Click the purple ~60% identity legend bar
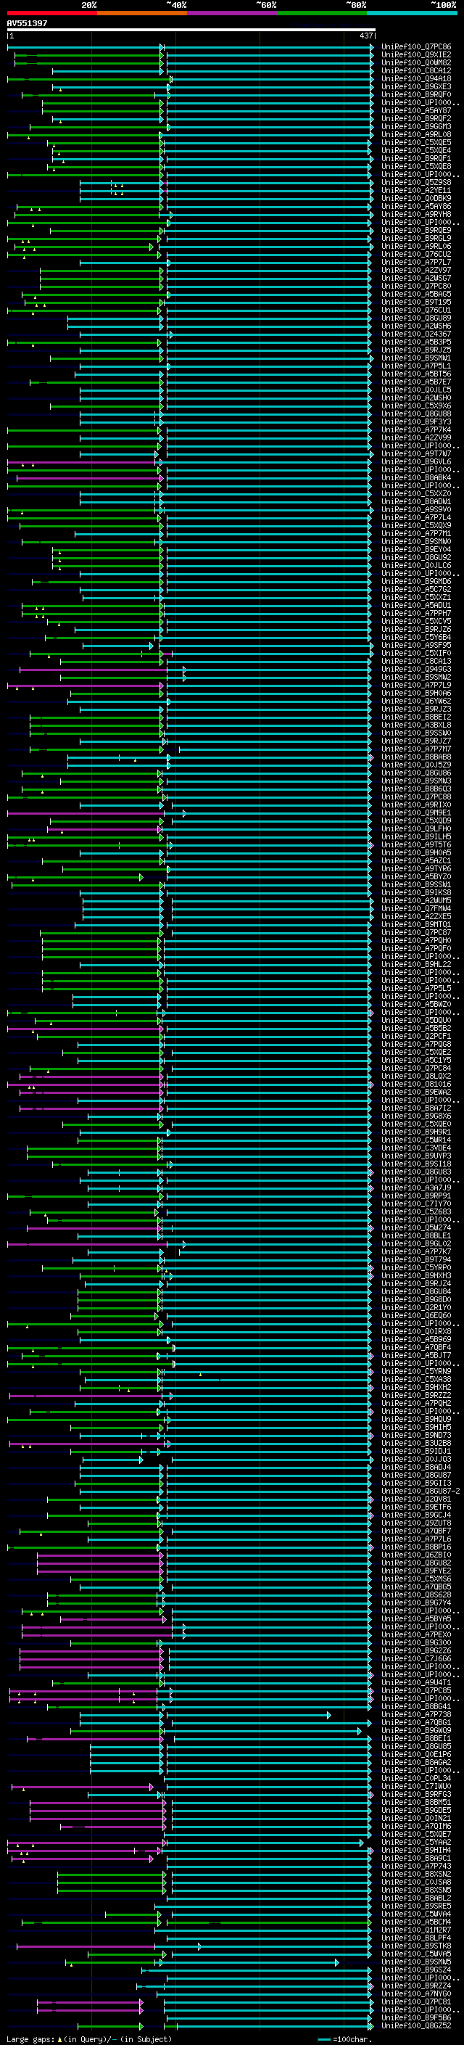Screen dimensions: 464x2045 [231, 13]
